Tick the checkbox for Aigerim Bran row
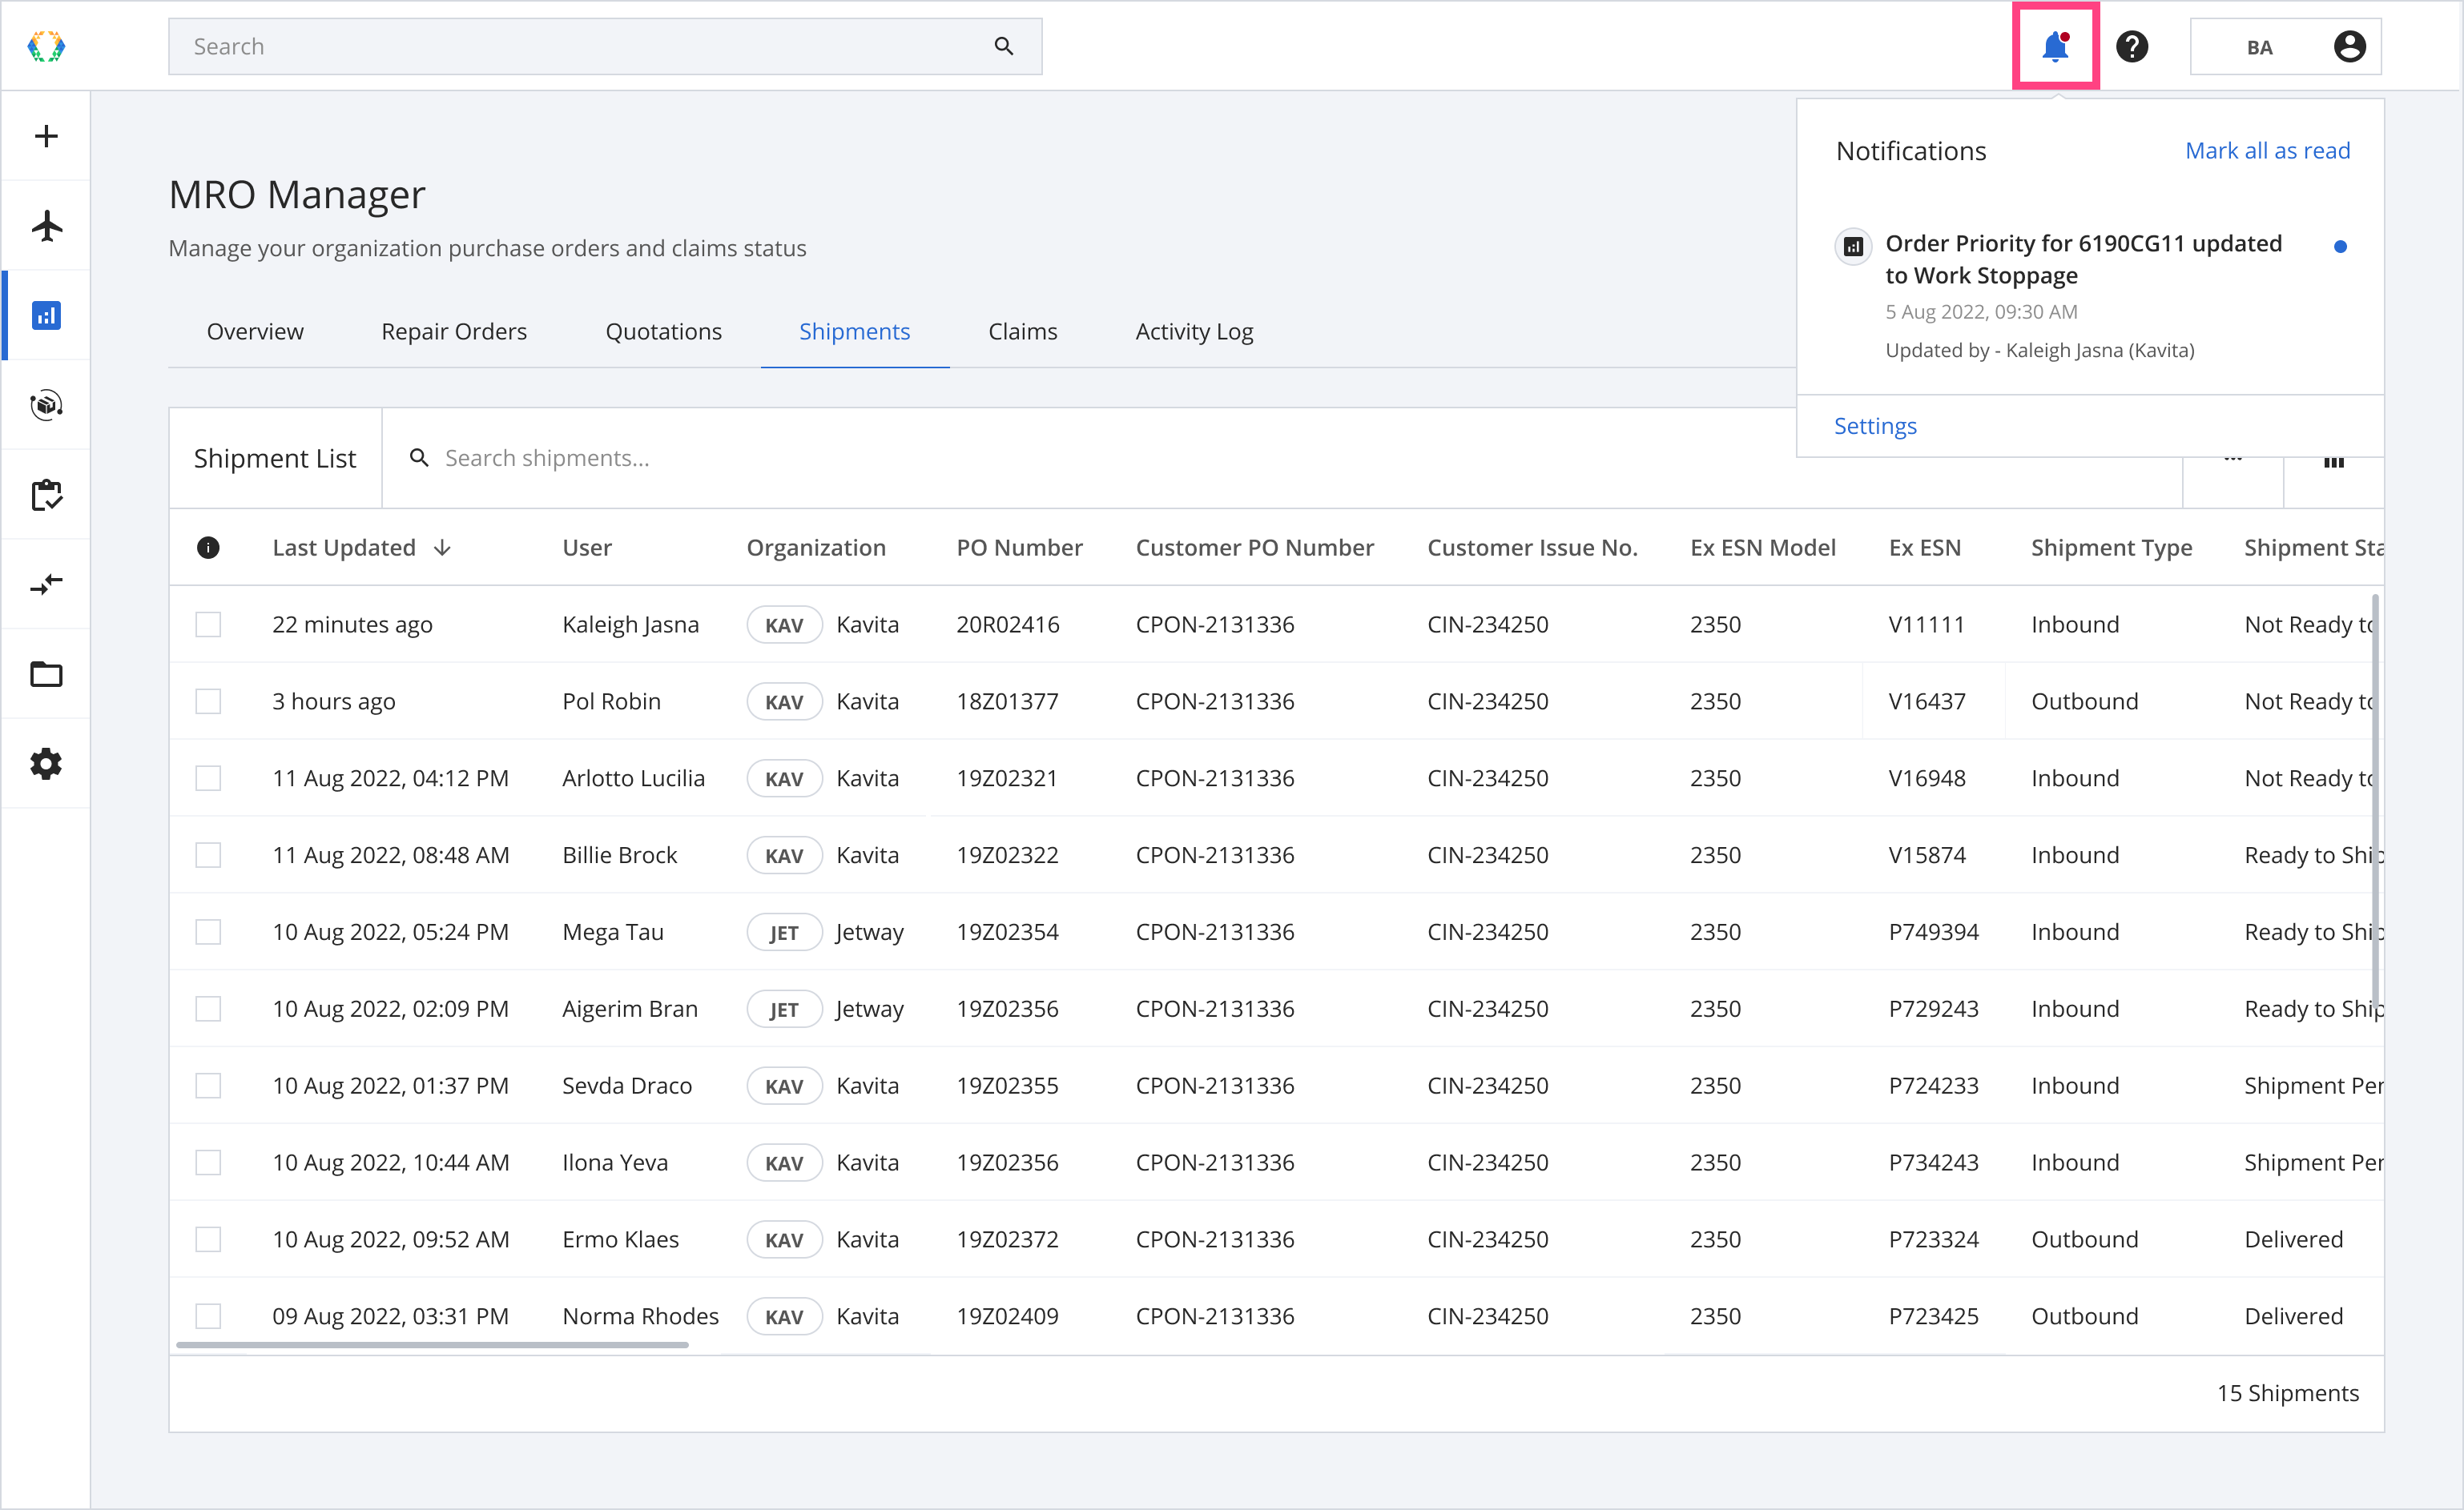This screenshot has height=1510, width=2464. 208,1010
